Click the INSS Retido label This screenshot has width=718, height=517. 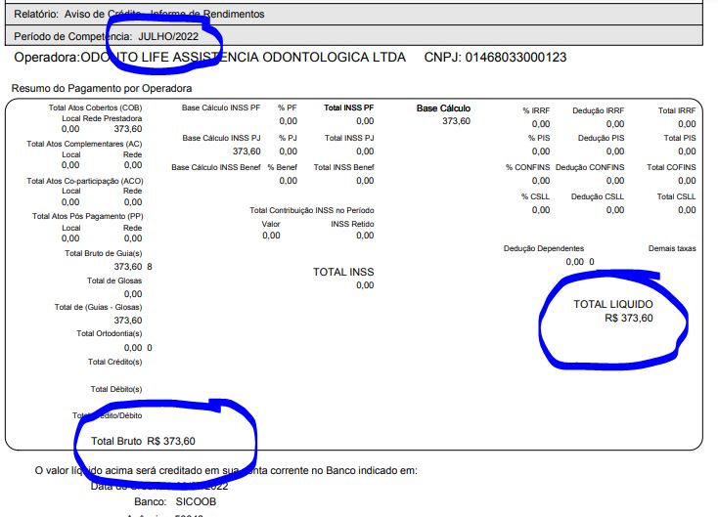352,224
